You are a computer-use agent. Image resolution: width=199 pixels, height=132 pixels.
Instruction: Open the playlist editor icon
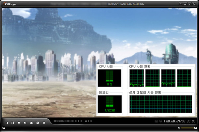(x=37, y=123)
